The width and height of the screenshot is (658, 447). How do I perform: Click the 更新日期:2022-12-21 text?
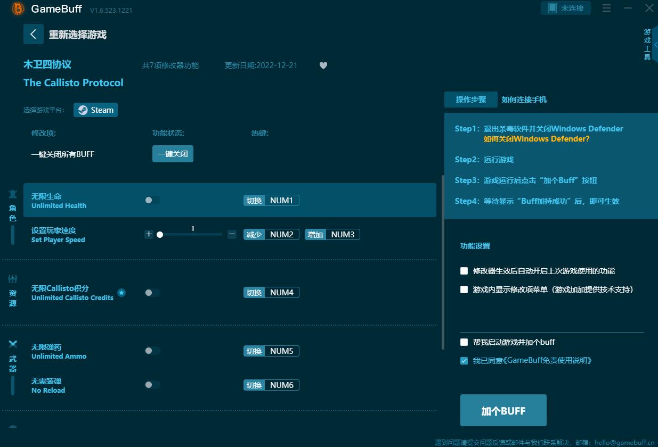point(261,65)
